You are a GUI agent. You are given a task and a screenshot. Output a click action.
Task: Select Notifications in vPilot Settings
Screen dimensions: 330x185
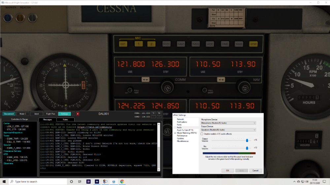[x=182, y=122]
